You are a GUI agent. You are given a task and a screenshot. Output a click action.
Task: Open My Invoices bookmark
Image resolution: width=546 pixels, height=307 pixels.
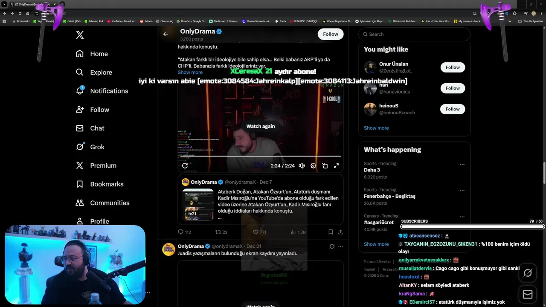click(468, 21)
